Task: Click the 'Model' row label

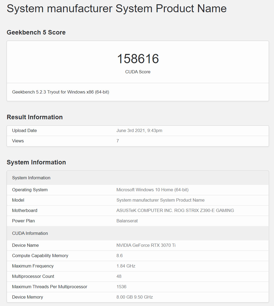Action: [18, 200]
